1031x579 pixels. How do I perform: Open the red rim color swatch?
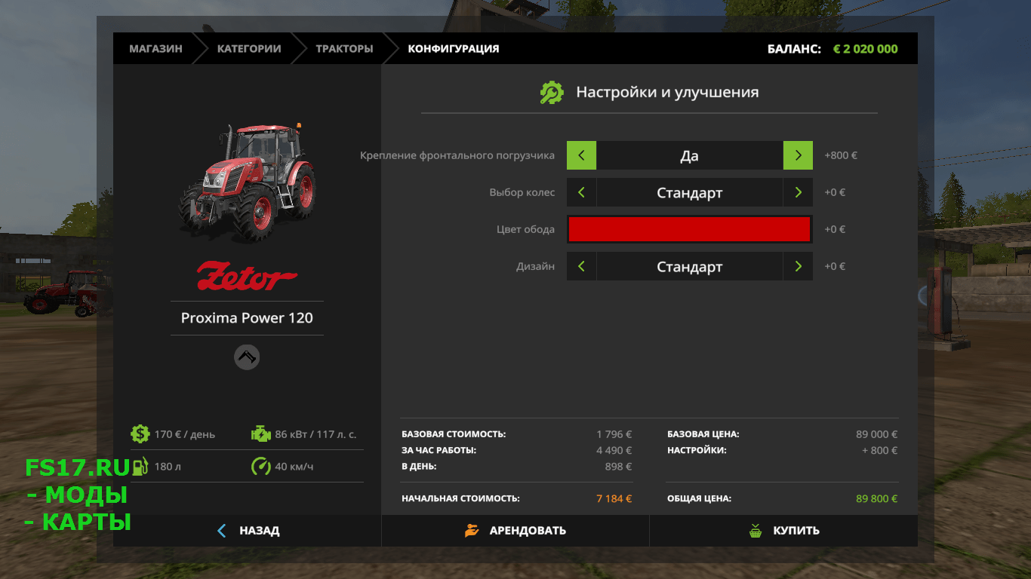click(690, 229)
